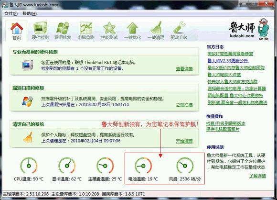Click the 开始清理 link
Image resolution: width=277 pixels, height=200 pixels.
coord(184,141)
